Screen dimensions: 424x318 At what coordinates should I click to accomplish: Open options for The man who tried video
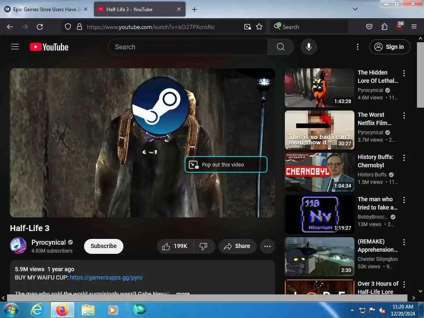[404, 200]
